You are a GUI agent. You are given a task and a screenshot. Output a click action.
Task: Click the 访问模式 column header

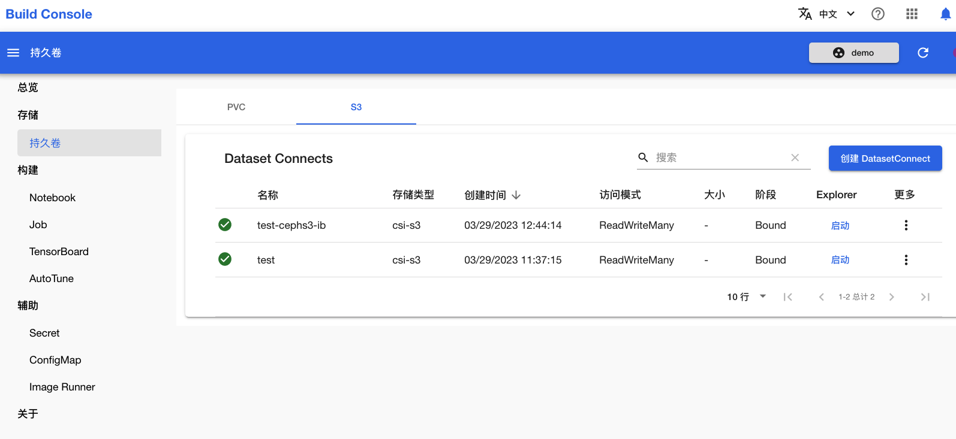[620, 195]
